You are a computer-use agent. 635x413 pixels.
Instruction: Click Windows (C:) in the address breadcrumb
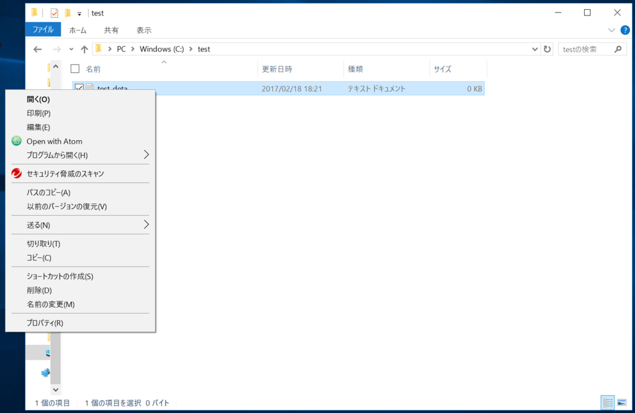[x=162, y=49]
